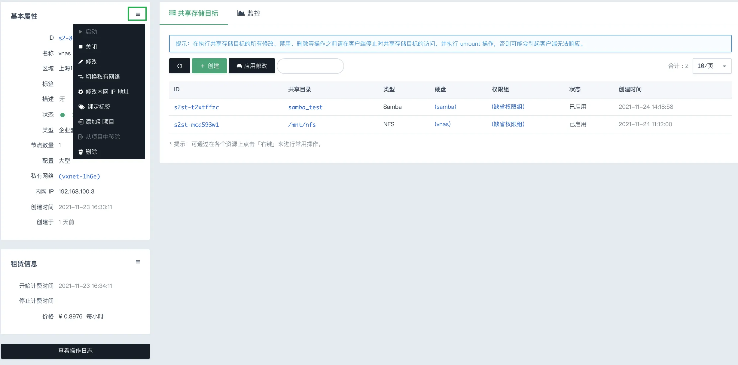Click the 权限组 column header

tap(500, 89)
